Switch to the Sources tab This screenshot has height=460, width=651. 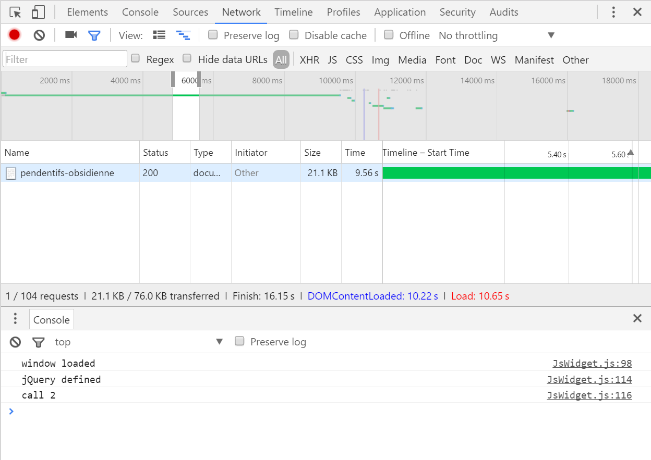click(190, 12)
